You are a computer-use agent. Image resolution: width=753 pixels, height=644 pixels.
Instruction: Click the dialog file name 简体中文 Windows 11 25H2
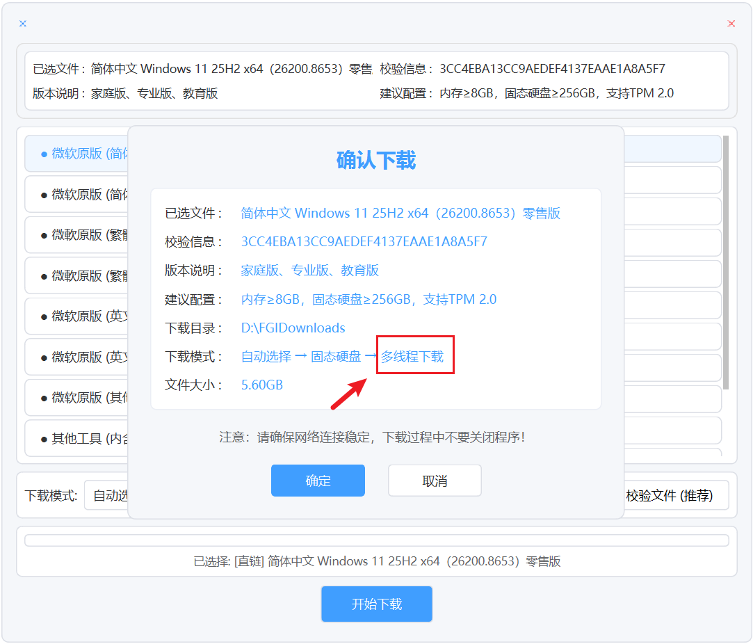400,214
